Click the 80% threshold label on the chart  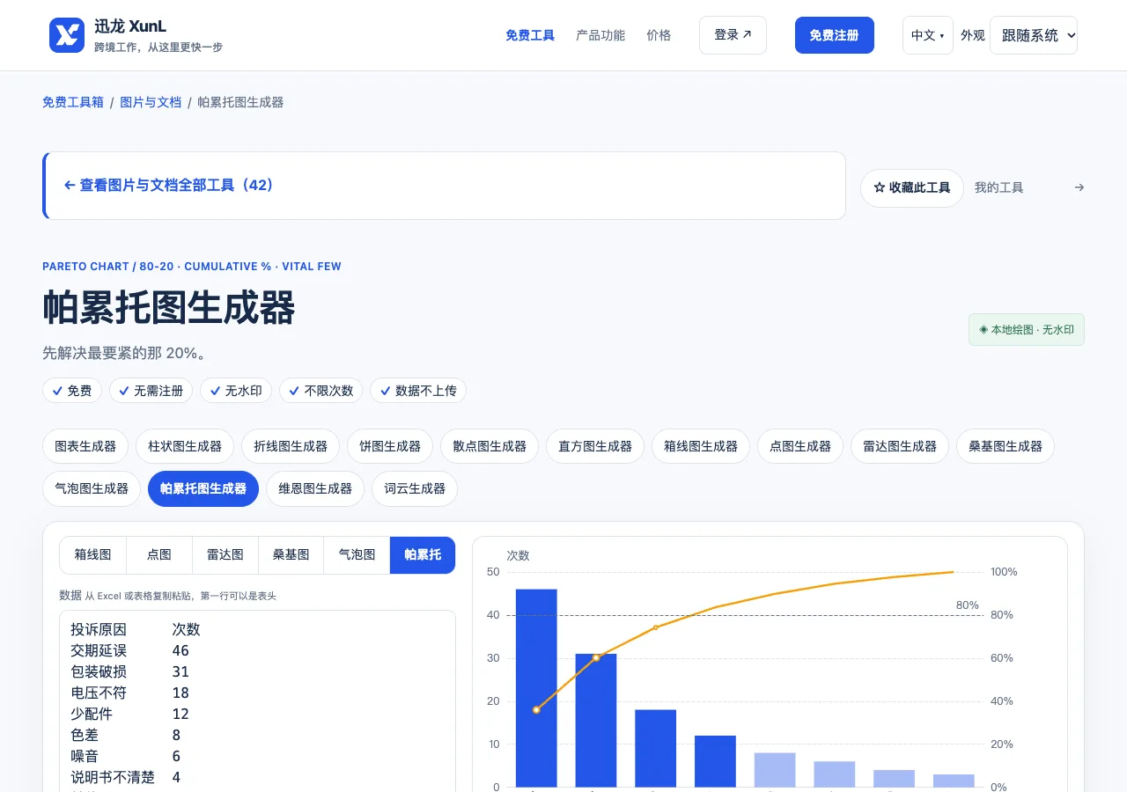[968, 605]
